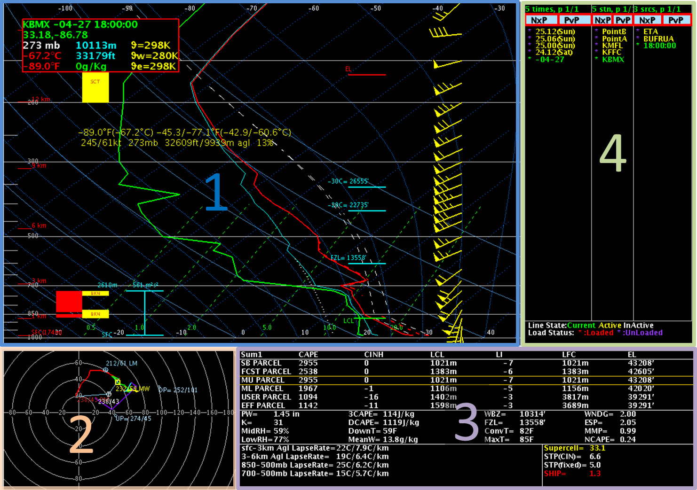Select the 25.06(Sun) time entry
This screenshot has height=490, width=697.
tap(555, 39)
